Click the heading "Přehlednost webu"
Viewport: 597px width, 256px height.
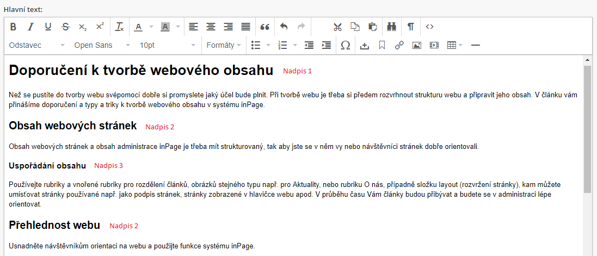[x=54, y=225]
